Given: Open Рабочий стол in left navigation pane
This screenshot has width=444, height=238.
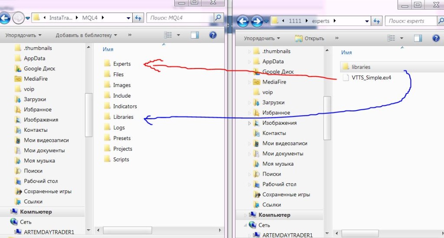Looking at the screenshot, I should 36,181.
